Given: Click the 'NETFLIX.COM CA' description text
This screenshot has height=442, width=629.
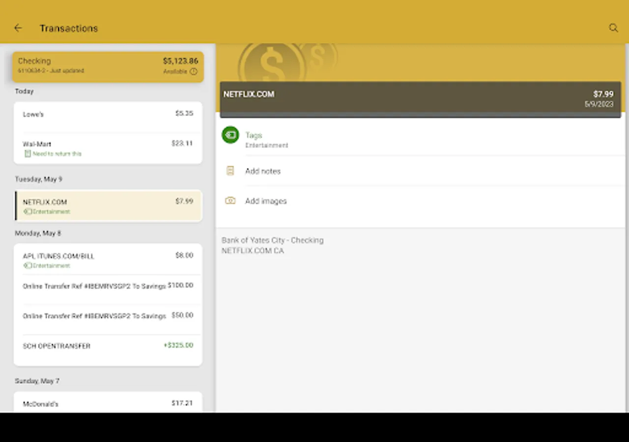Looking at the screenshot, I should (253, 251).
